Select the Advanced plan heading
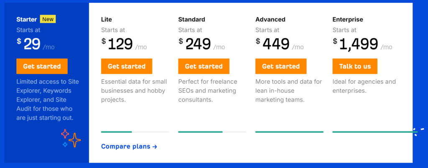 click(x=270, y=20)
